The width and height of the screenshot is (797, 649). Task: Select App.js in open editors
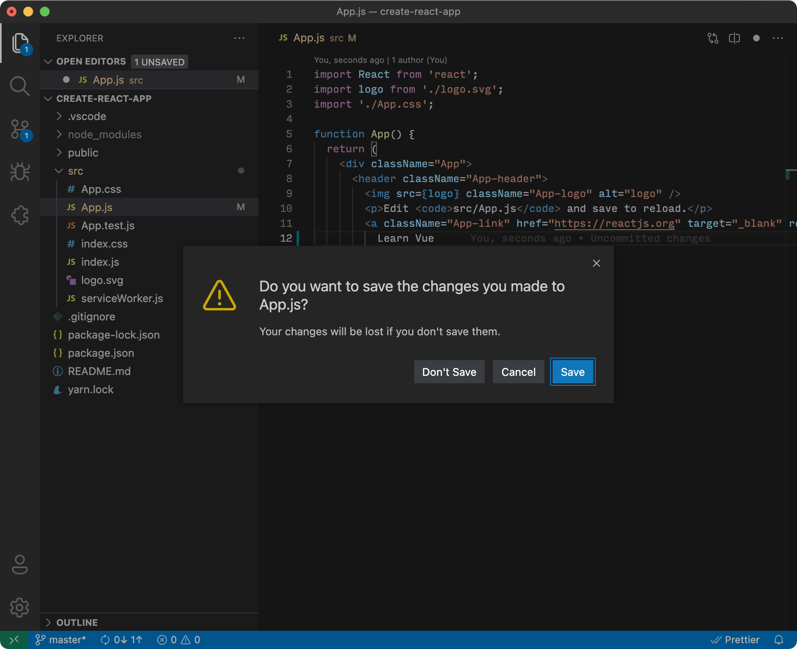point(107,79)
